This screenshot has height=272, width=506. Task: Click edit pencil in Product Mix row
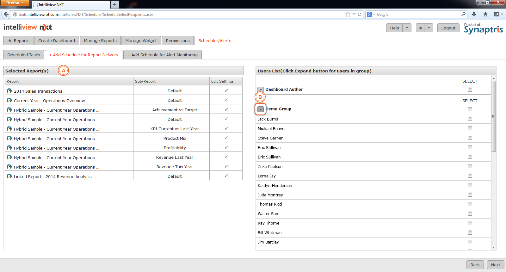tap(226, 138)
